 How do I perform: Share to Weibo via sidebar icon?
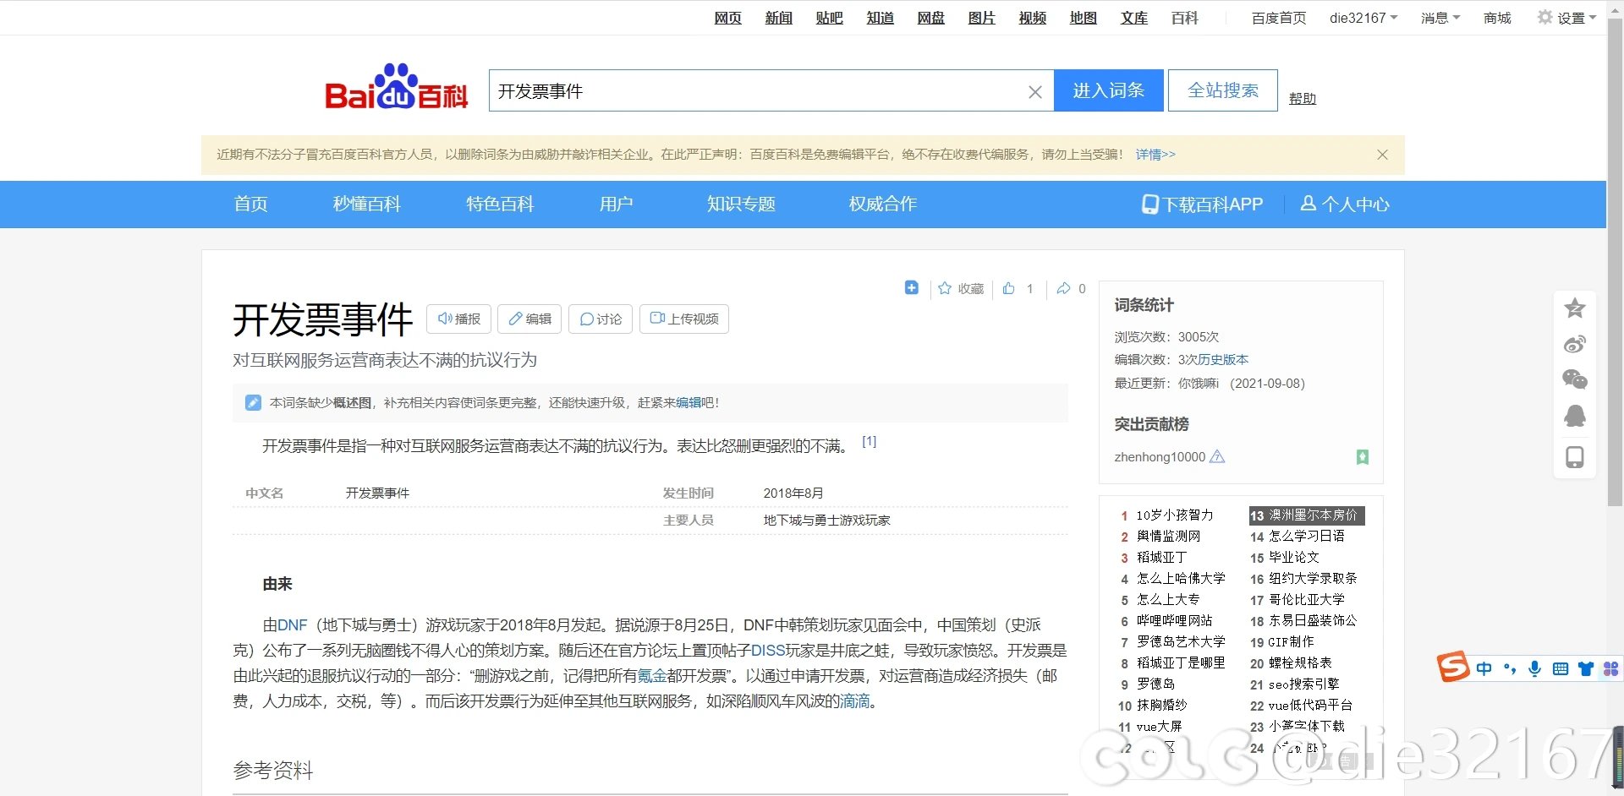point(1574,344)
